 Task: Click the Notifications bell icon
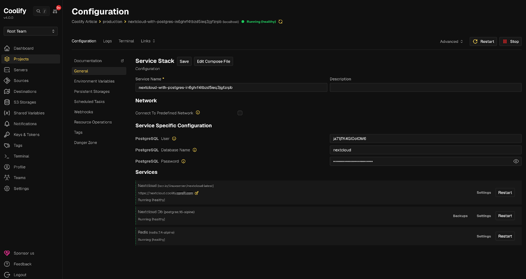click(7, 124)
